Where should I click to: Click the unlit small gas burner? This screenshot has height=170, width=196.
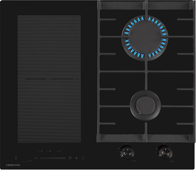pyautogui.click(x=145, y=105)
